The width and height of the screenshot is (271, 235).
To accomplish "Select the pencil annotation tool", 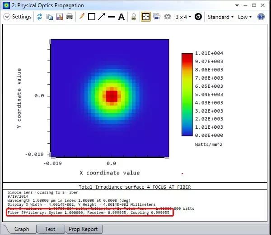I will point(82,17).
